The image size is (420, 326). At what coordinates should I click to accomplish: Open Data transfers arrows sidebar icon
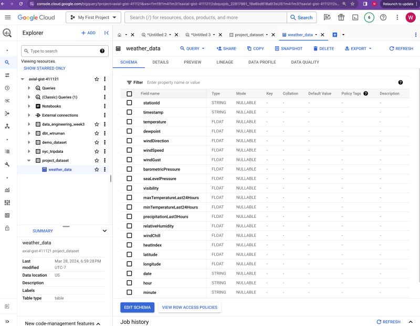(7, 75)
